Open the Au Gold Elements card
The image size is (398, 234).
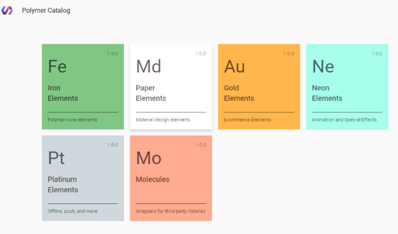pyautogui.click(x=259, y=87)
